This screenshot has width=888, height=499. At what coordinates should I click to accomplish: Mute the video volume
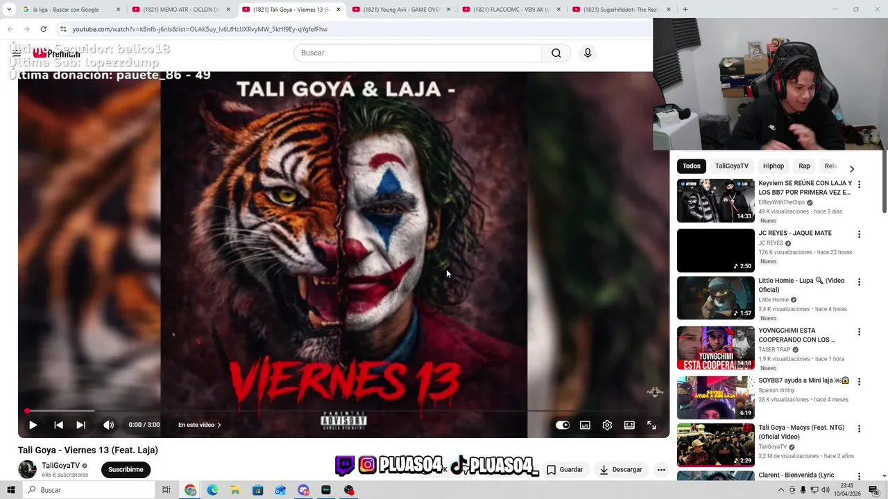click(108, 425)
